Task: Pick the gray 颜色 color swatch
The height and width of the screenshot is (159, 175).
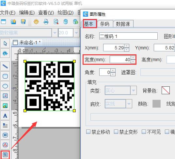Action: point(156,104)
